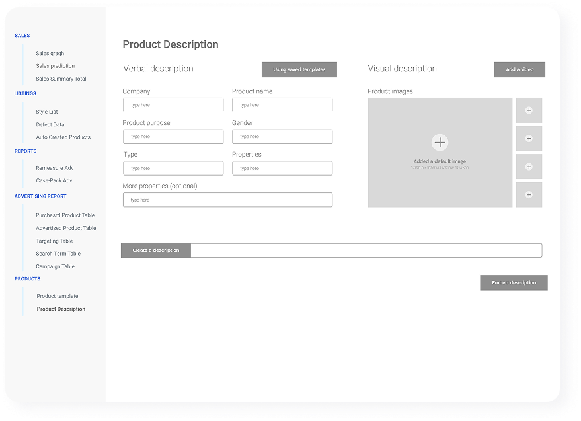Add image in fourth small thumbnail slot
This screenshot has height=421, width=581.
529,194
